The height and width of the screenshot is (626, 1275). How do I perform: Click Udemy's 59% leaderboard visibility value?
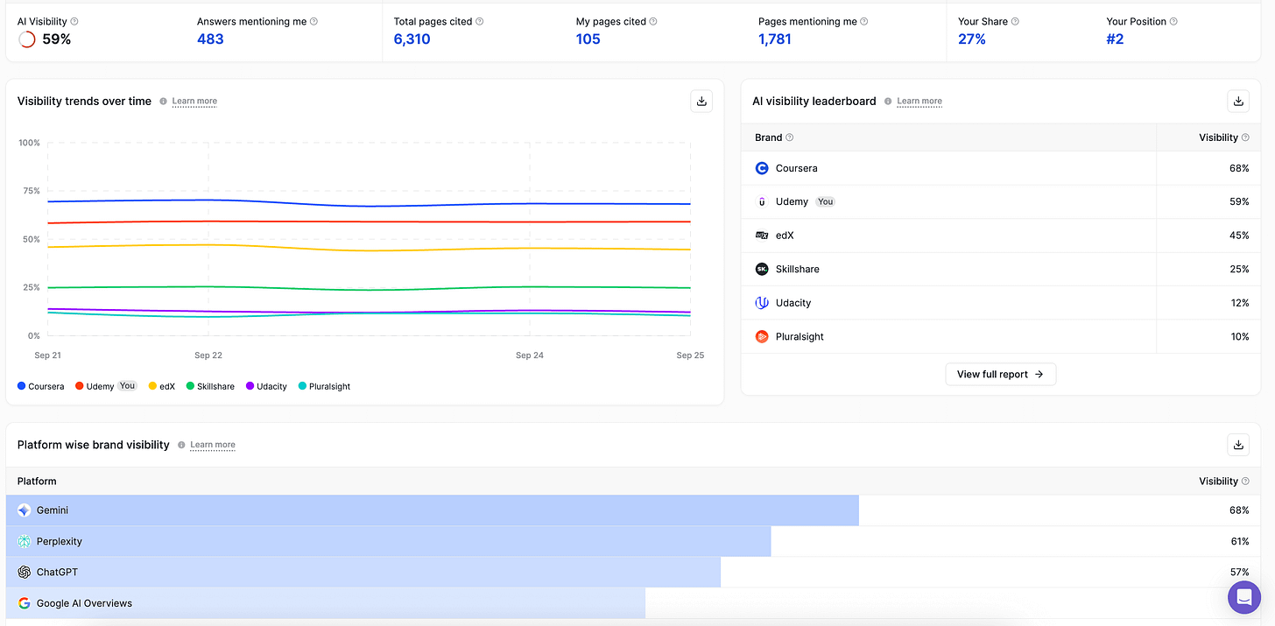[x=1239, y=201]
